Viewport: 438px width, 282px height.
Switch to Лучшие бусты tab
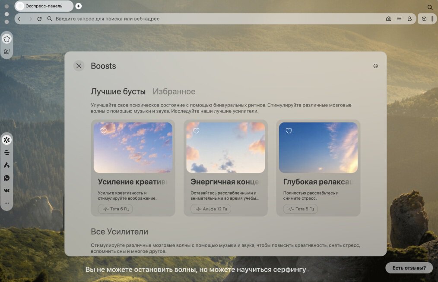[118, 91]
